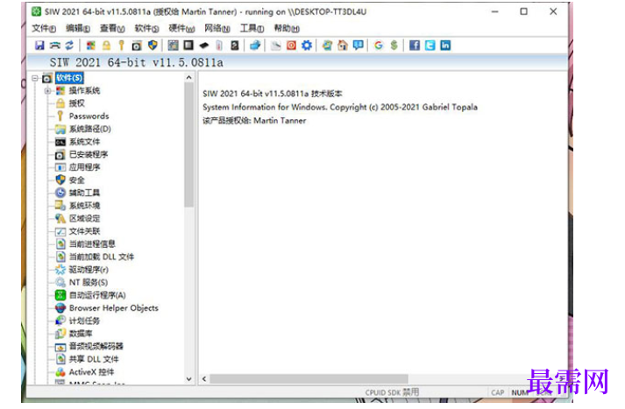The image size is (625, 409).
Task: Click the hard disk toolbar icon
Action: [x=235, y=46]
